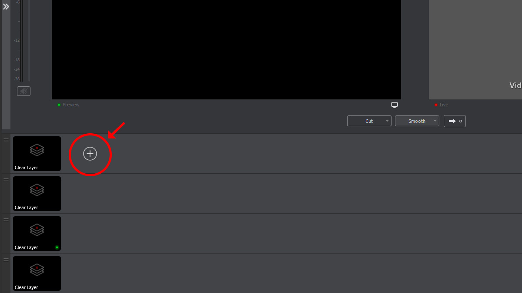Click the second layer's handle lines
522x293 pixels.
coord(6,180)
